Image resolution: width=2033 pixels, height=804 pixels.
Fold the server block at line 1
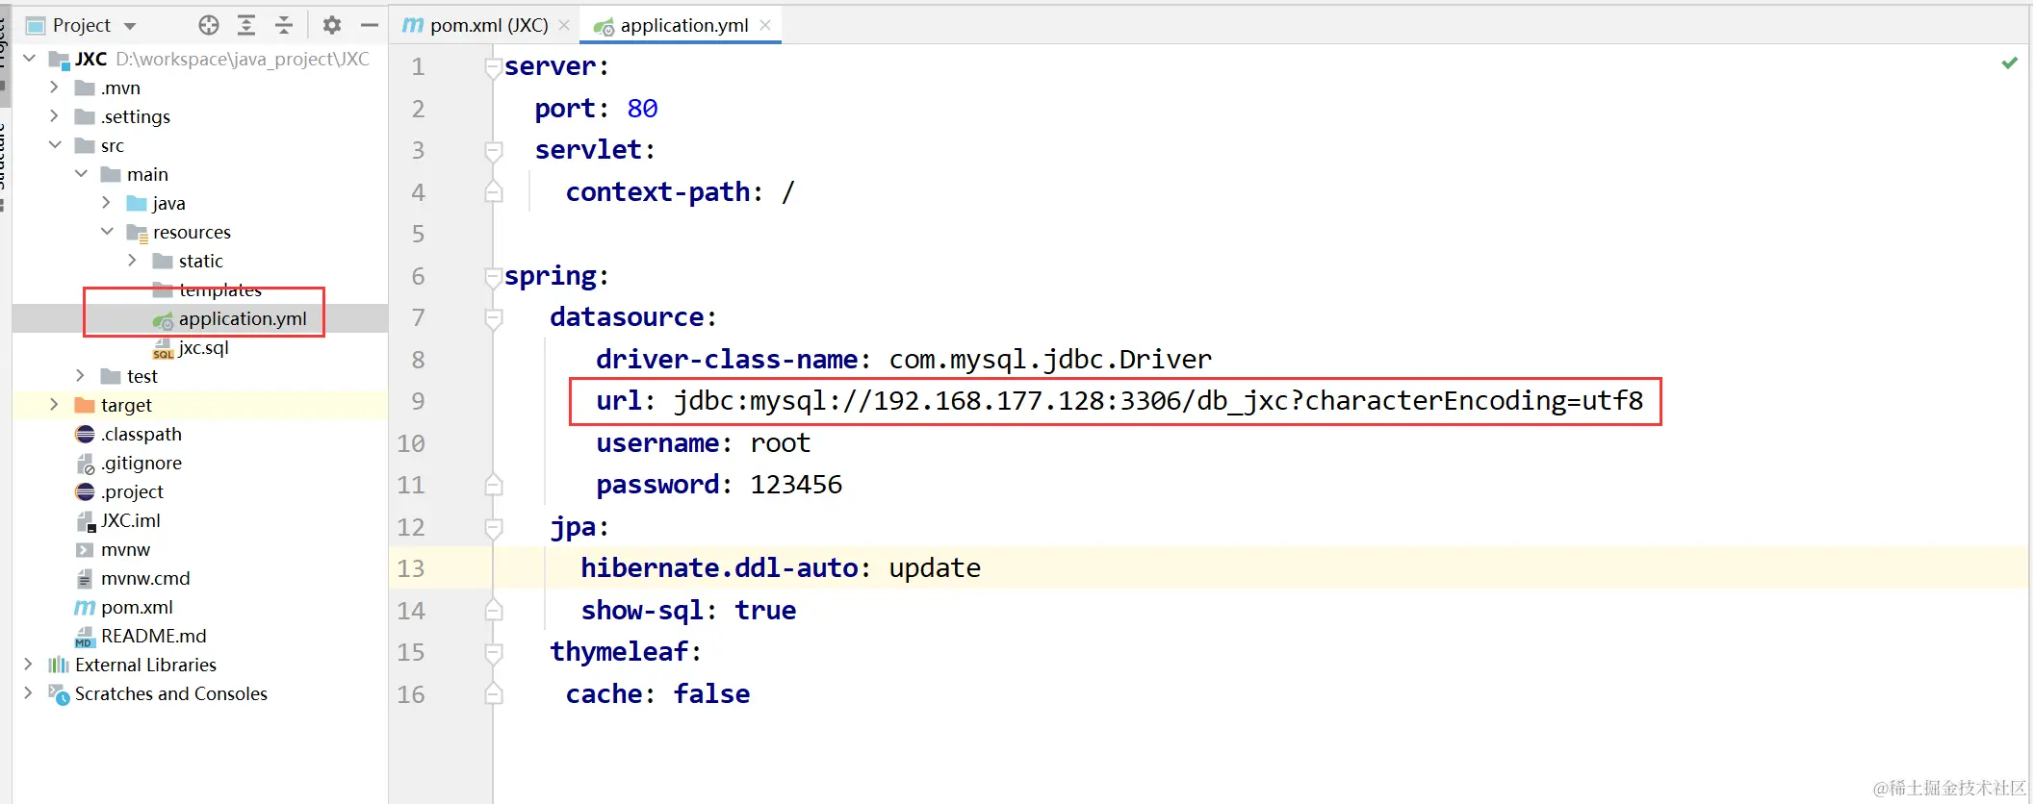493,66
